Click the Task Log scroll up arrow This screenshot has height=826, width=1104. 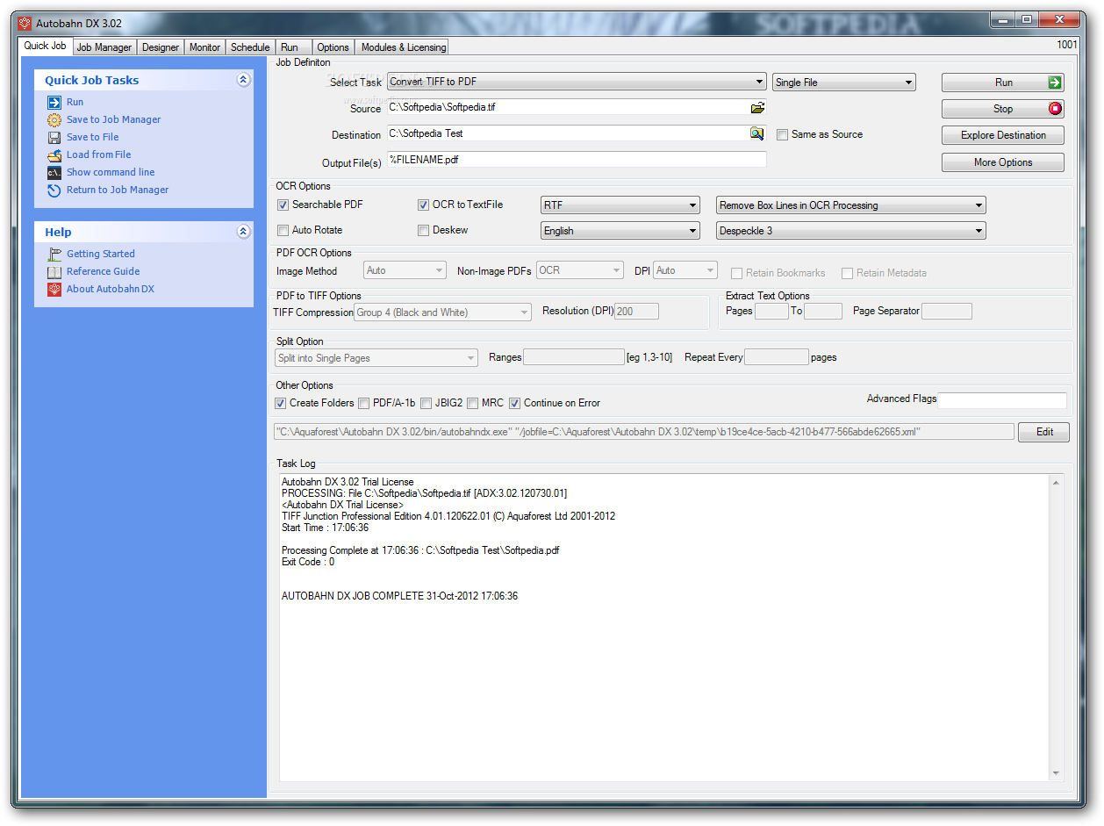[x=1056, y=482]
